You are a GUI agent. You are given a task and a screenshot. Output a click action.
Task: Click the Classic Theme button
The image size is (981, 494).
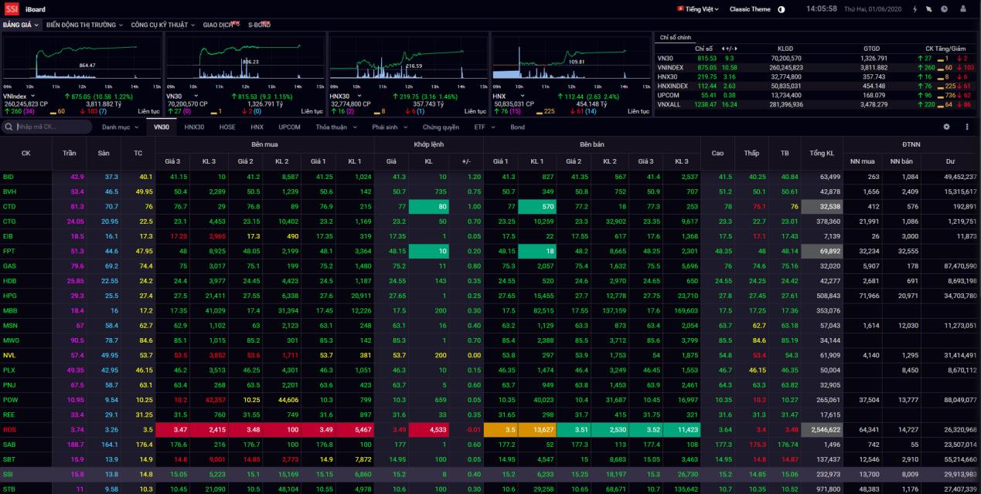click(x=750, y=9)
